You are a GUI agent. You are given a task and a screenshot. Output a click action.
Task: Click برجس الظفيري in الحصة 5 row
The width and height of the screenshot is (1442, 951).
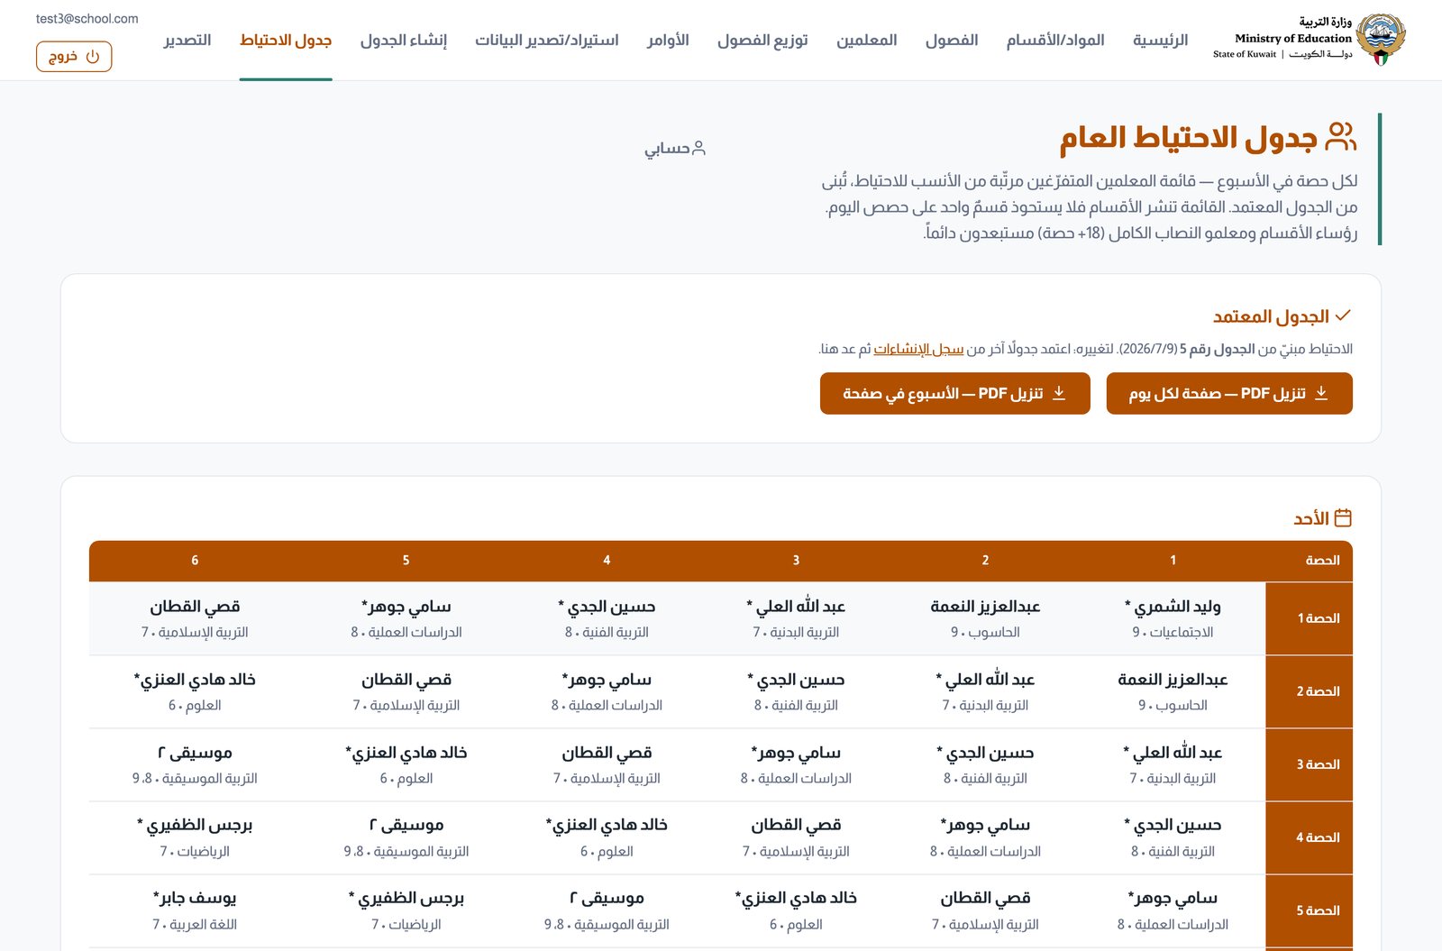pos(406,899)
